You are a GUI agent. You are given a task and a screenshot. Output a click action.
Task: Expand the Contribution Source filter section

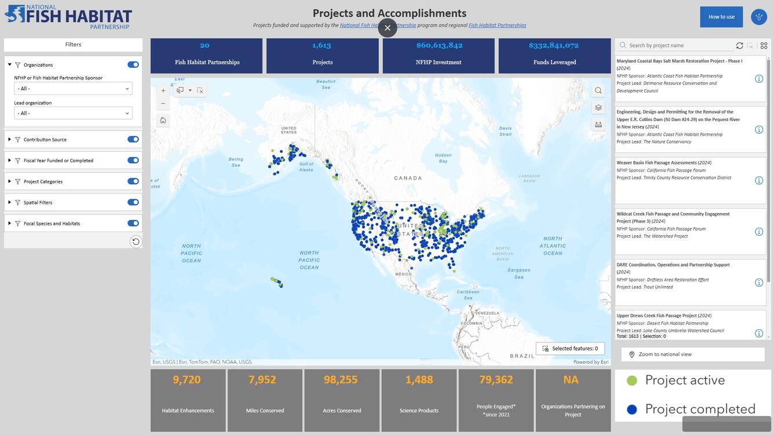coord(9,139)
